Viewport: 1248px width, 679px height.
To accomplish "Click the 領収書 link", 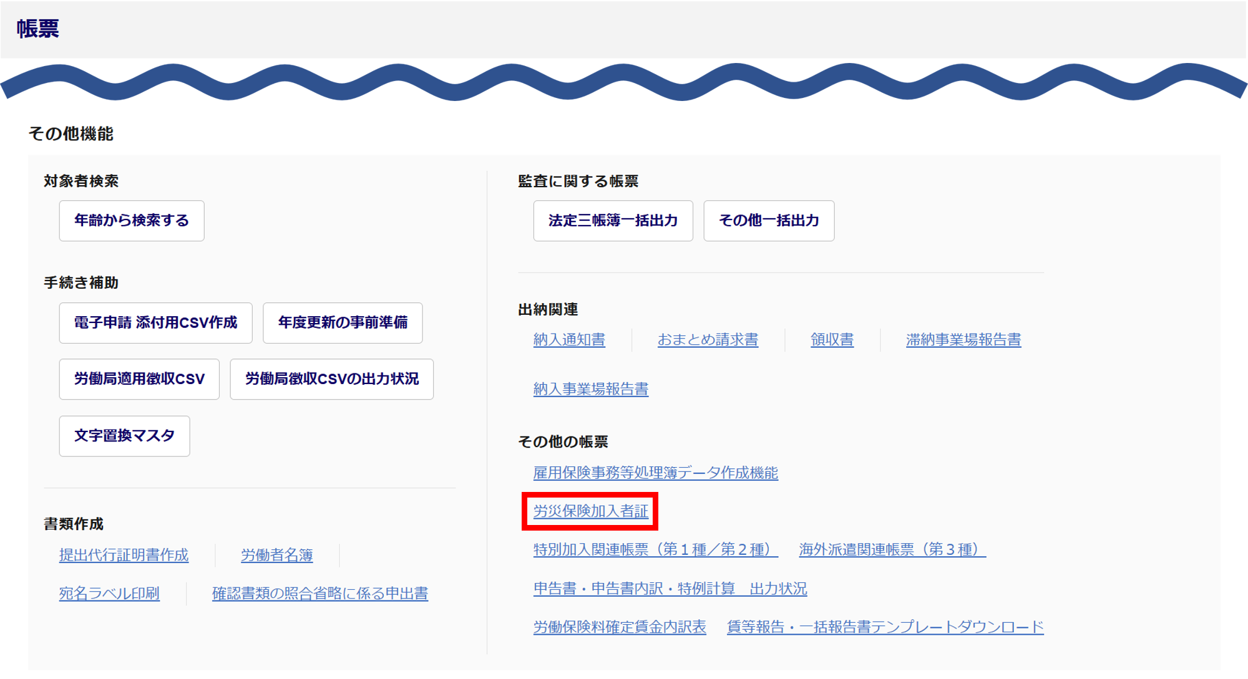I will pos(832,340).
